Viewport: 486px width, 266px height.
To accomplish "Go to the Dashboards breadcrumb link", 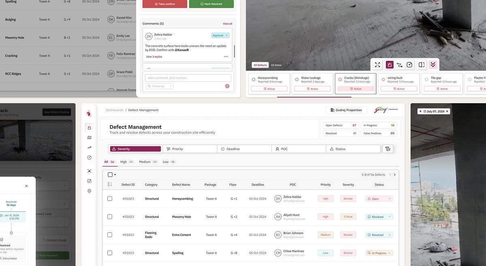I will click(x=114, y=110).
